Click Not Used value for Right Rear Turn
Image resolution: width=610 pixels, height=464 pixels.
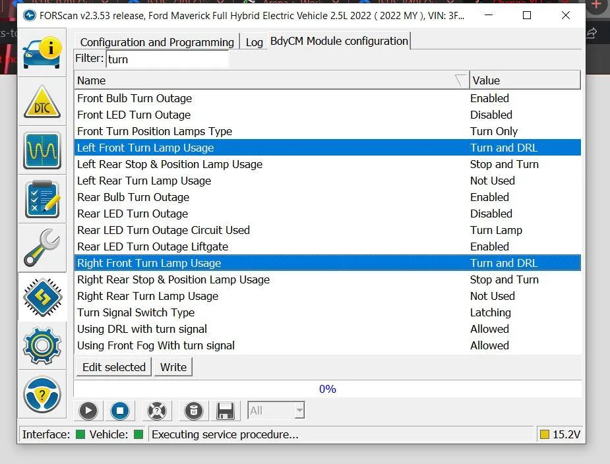tap(492, 296)
